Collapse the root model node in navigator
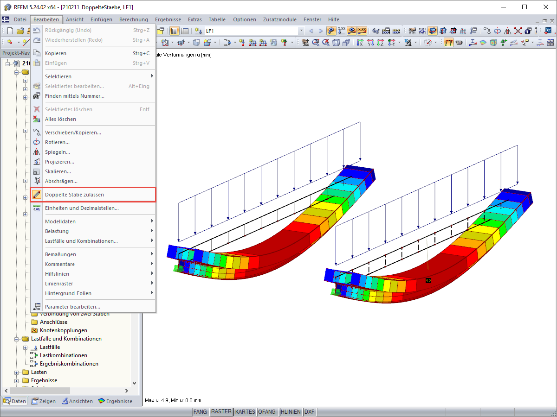The image size is (557, 417). pos(8,63)
